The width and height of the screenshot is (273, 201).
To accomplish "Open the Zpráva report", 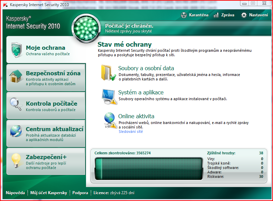I will (224, 15).
